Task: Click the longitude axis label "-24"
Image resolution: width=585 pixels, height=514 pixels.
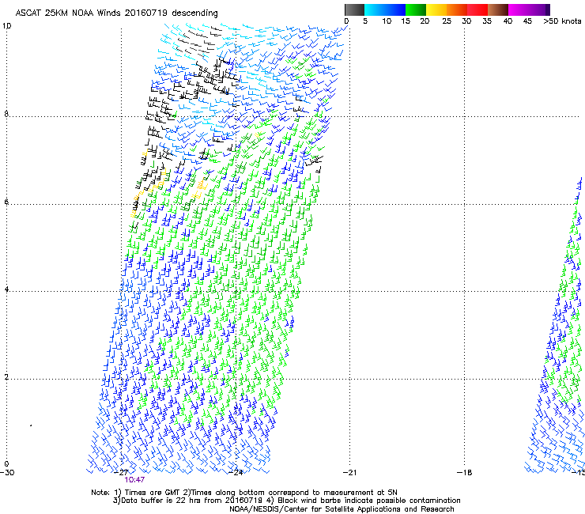Action: (236, 473)
